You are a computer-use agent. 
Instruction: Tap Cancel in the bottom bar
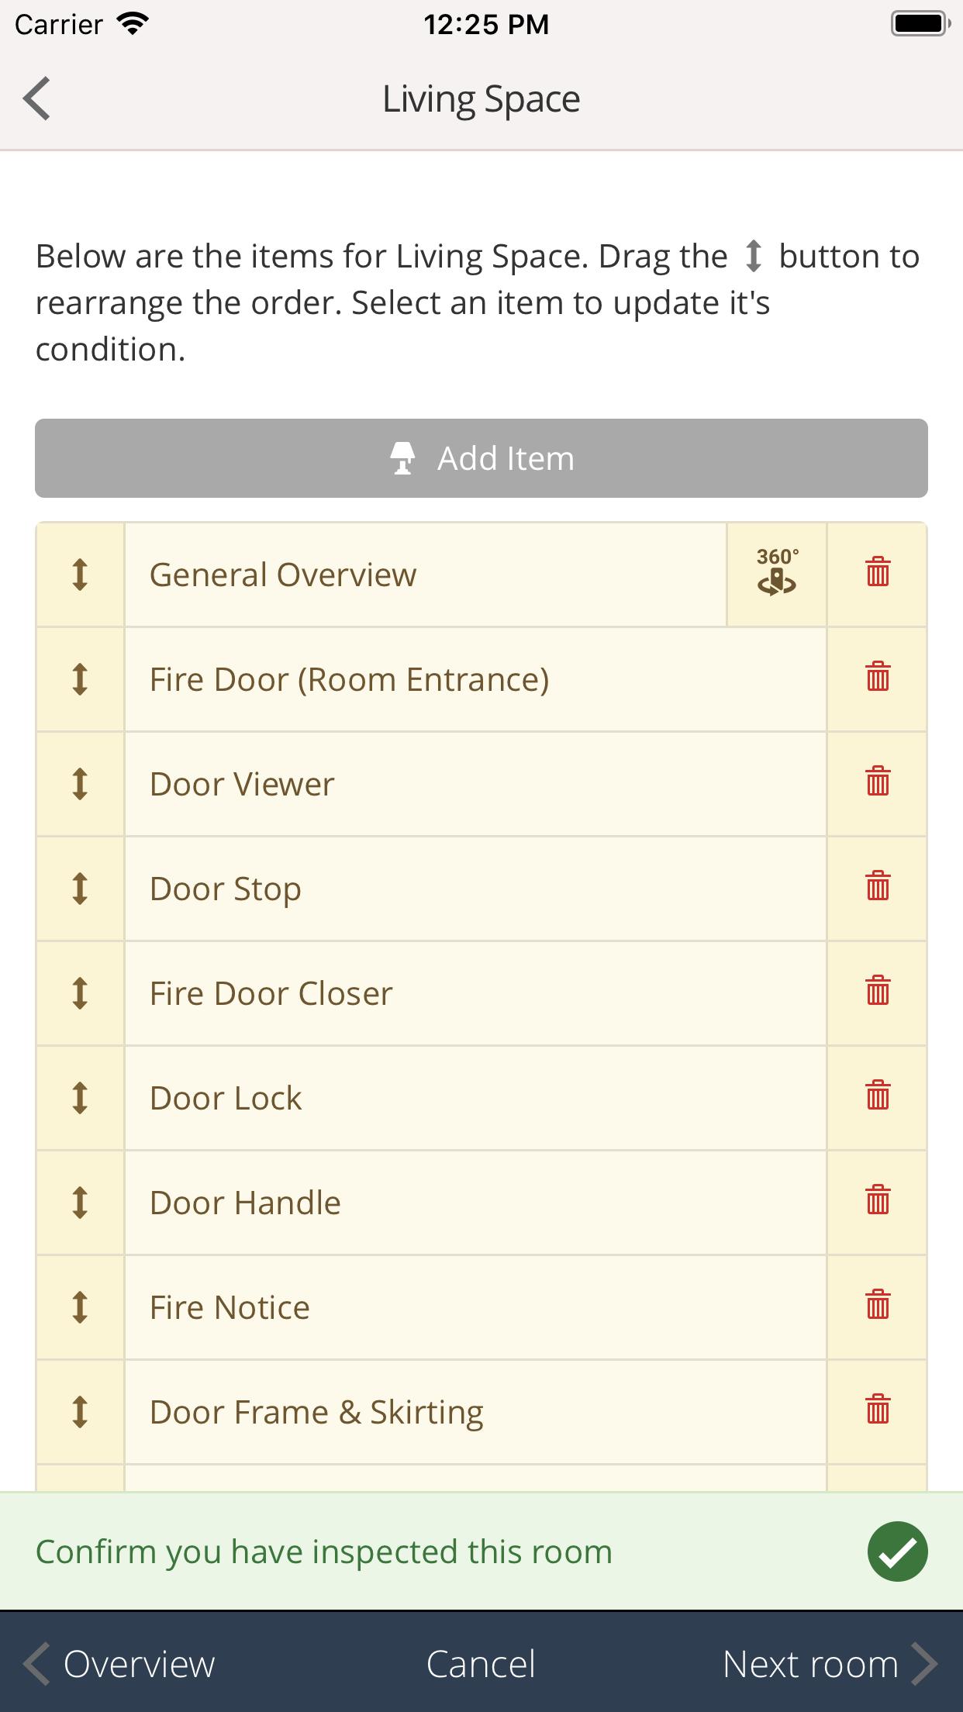click(x=481, y=1664)
